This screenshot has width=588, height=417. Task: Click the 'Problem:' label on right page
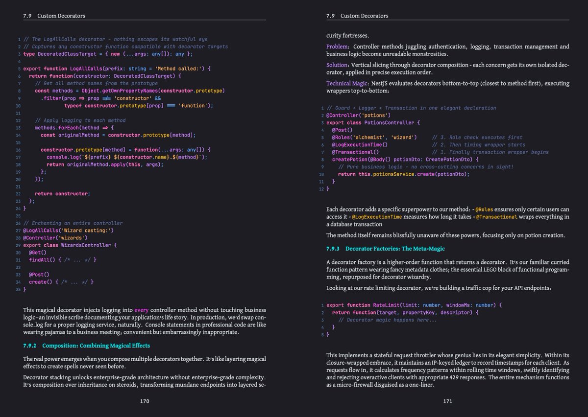[x=338, y=46]
